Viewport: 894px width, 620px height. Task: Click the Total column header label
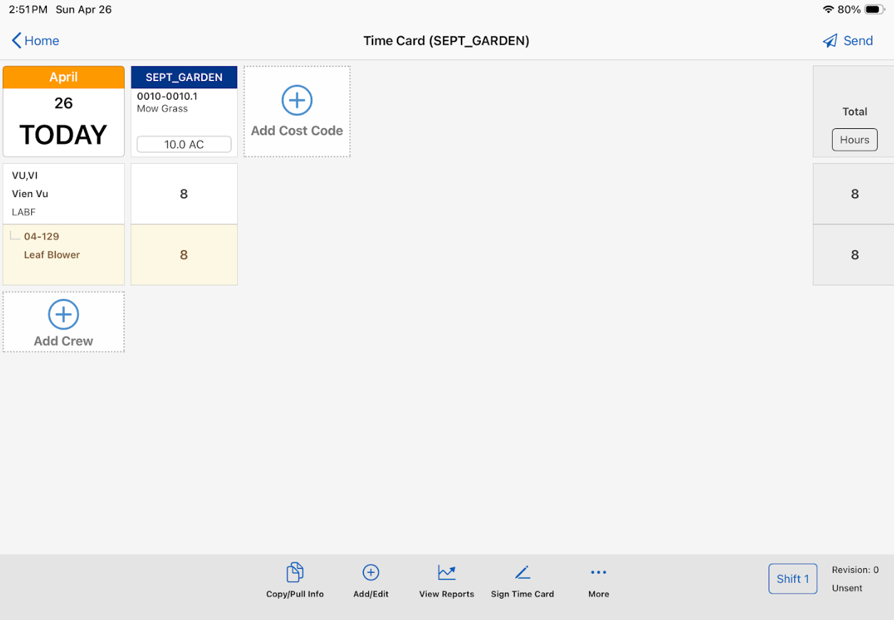click(855, 111)
